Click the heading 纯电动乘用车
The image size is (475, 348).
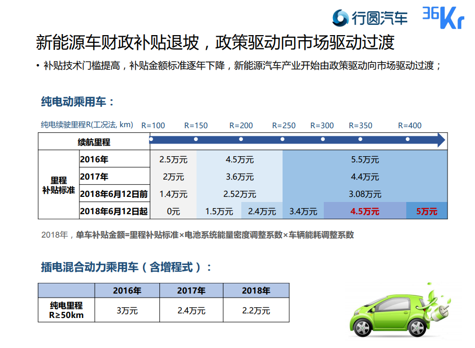[x=77, y=102]
